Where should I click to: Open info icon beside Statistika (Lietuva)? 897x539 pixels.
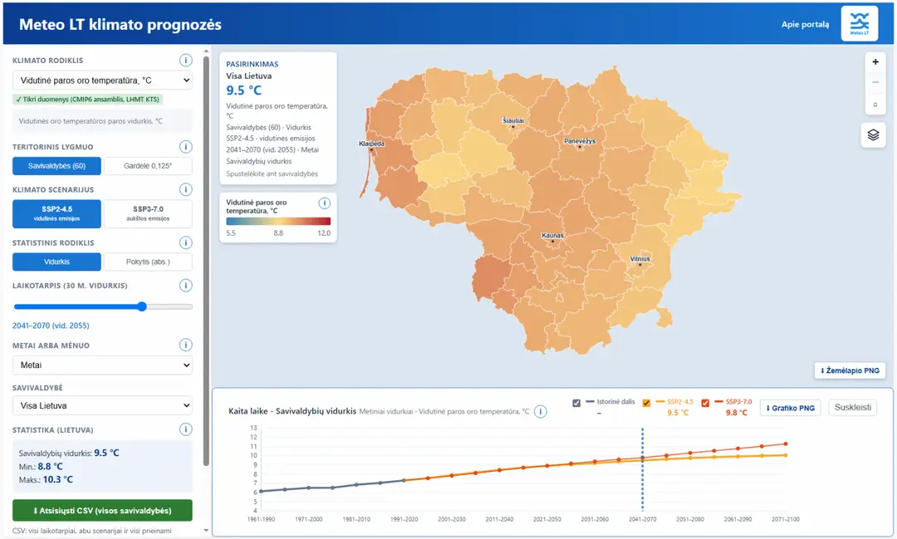pyautogui.click(x=185, y=429)
